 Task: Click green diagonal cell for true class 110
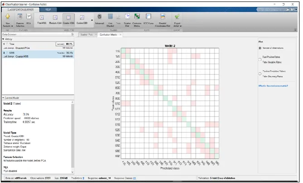(x=123, y=51)
